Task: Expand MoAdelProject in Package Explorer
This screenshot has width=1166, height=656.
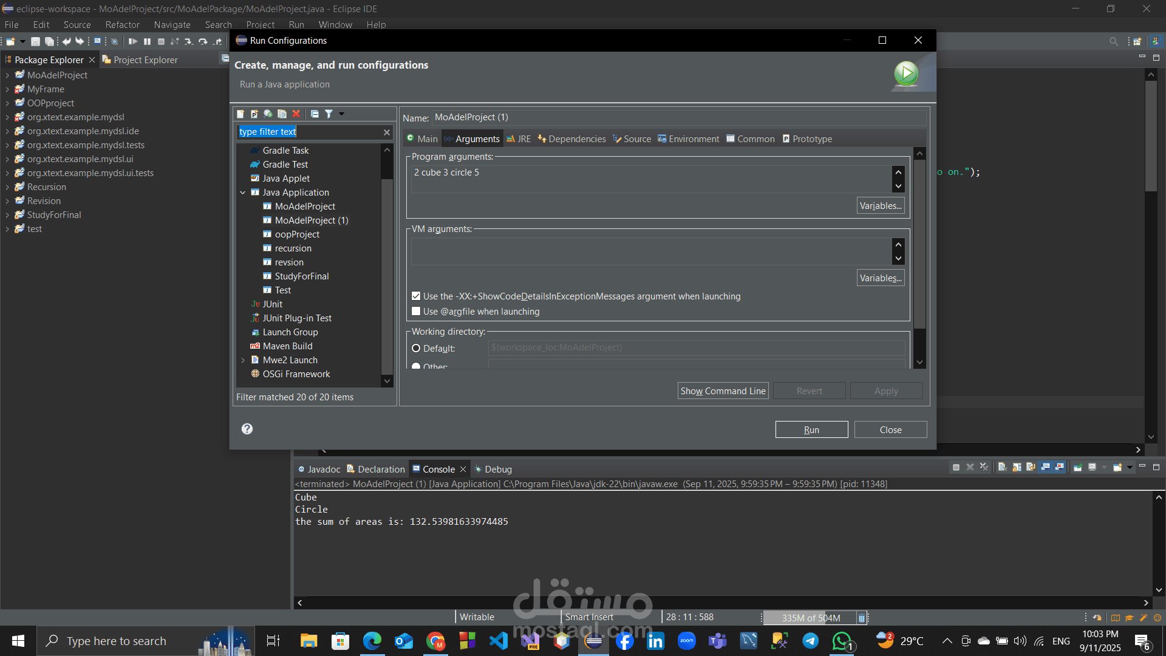Action: [7, 75]
